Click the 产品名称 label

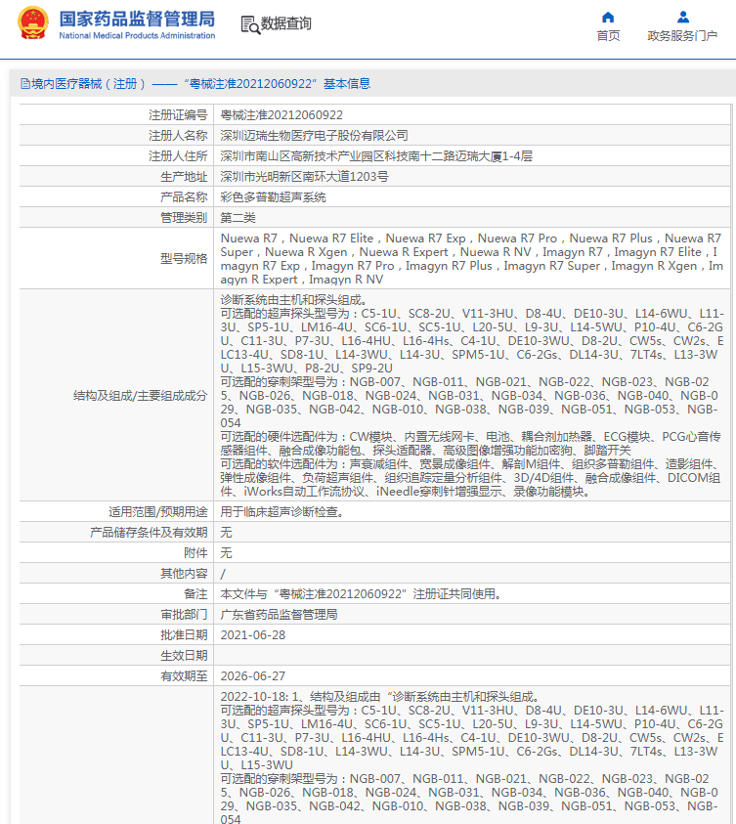pyautogui.click(x=184, y=197)
